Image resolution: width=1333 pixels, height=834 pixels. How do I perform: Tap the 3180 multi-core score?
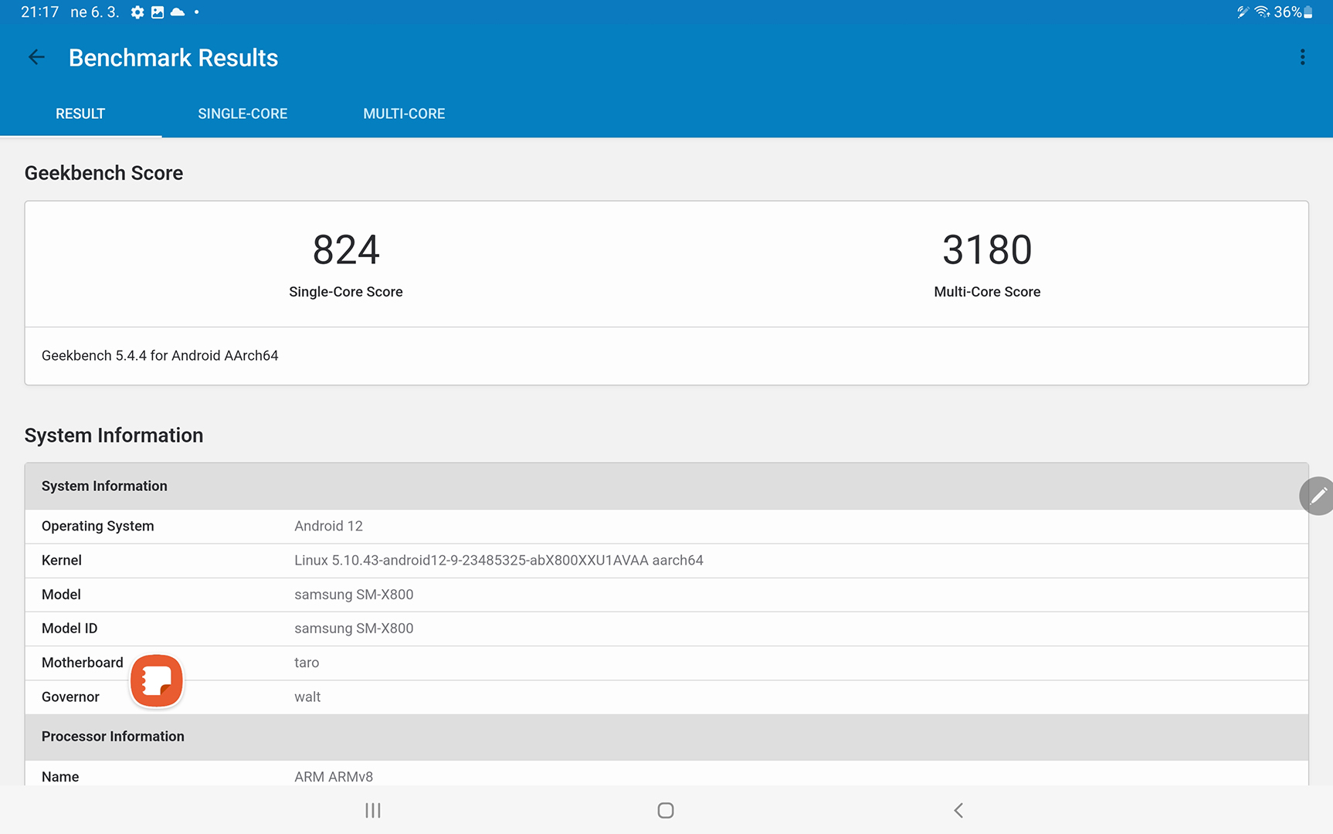pyautogui.click(x=987, y=250)
